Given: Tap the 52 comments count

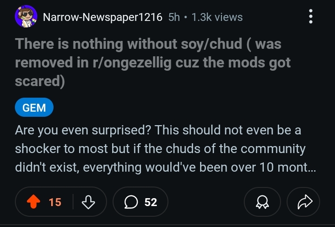Looking at the screenshot, I should (150, 202).
